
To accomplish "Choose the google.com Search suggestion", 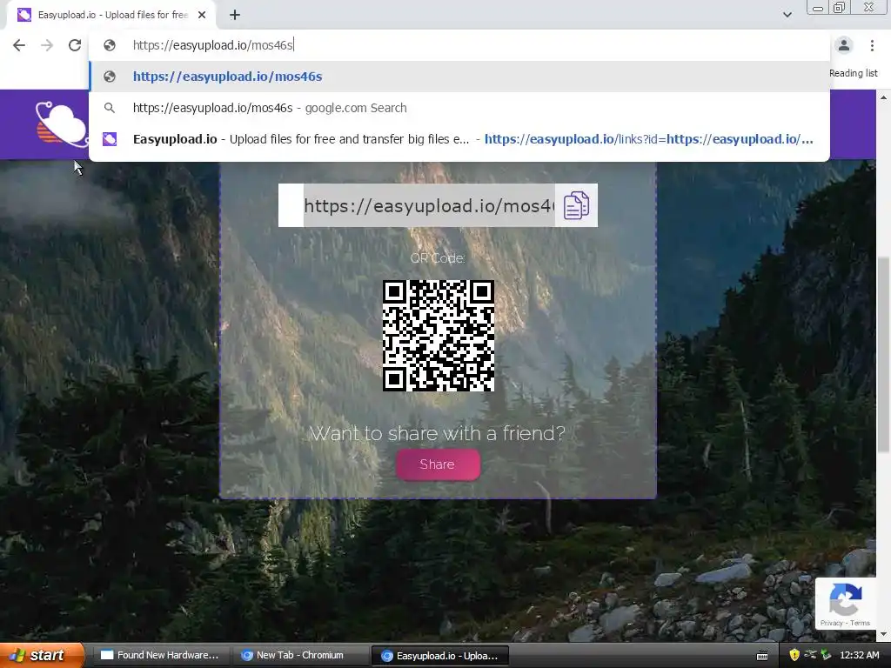I will pos(459,108).
